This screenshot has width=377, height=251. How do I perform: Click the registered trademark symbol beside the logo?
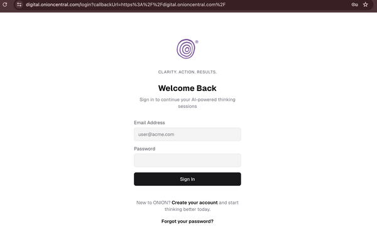coord(197,42)
